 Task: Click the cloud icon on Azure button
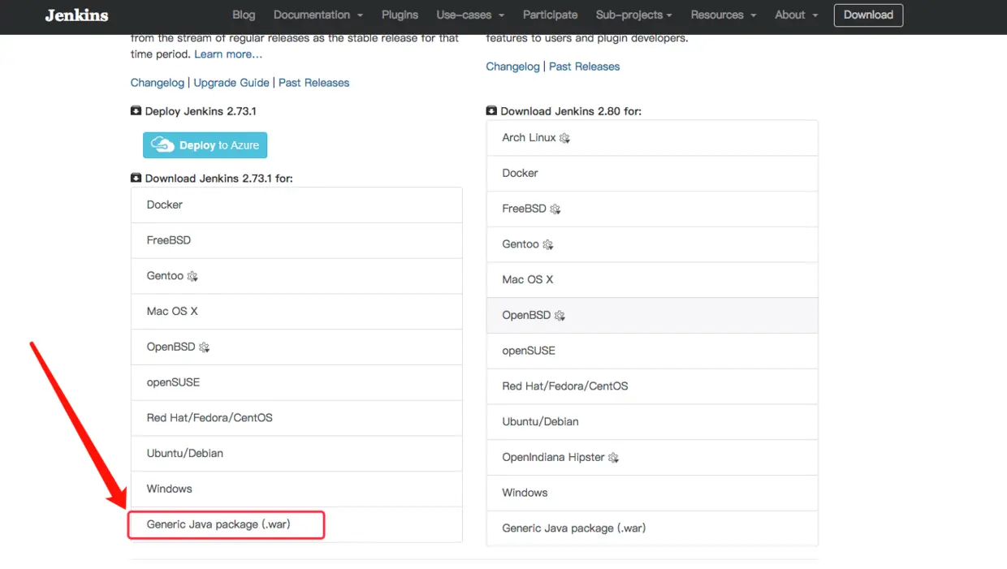tap(162, 145)
